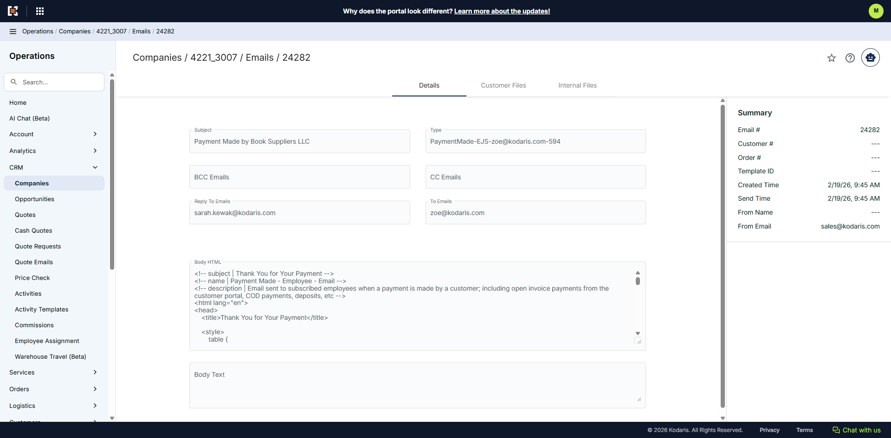Click 'Learn more about the updates!' link
The height and width of the screenshot is (438, 891).
(x=502, y=11)
